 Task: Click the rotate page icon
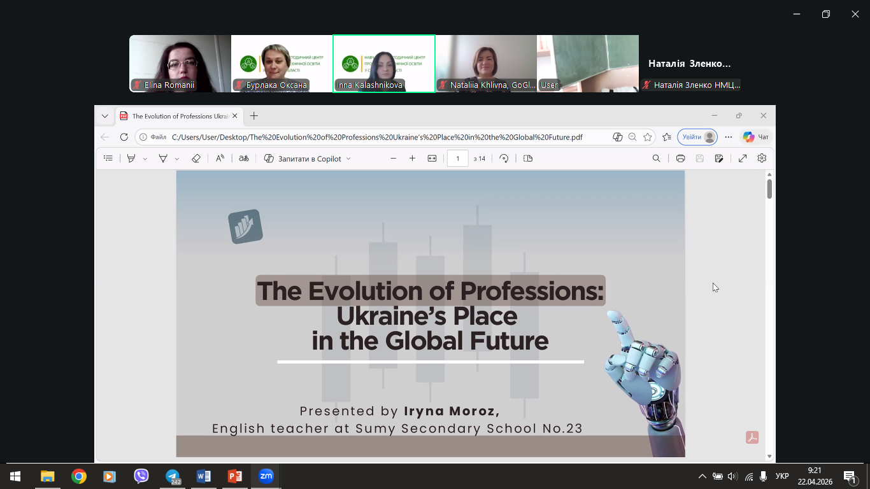point(504,159)
